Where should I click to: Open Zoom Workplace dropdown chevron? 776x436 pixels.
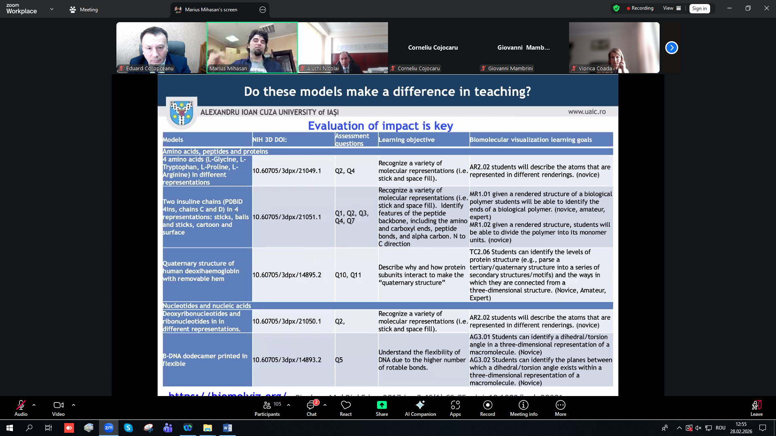click(52, 9)
